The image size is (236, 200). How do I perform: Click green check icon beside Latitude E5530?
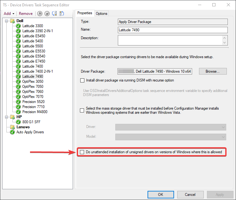pyautogui.click(x=18, y=51)
